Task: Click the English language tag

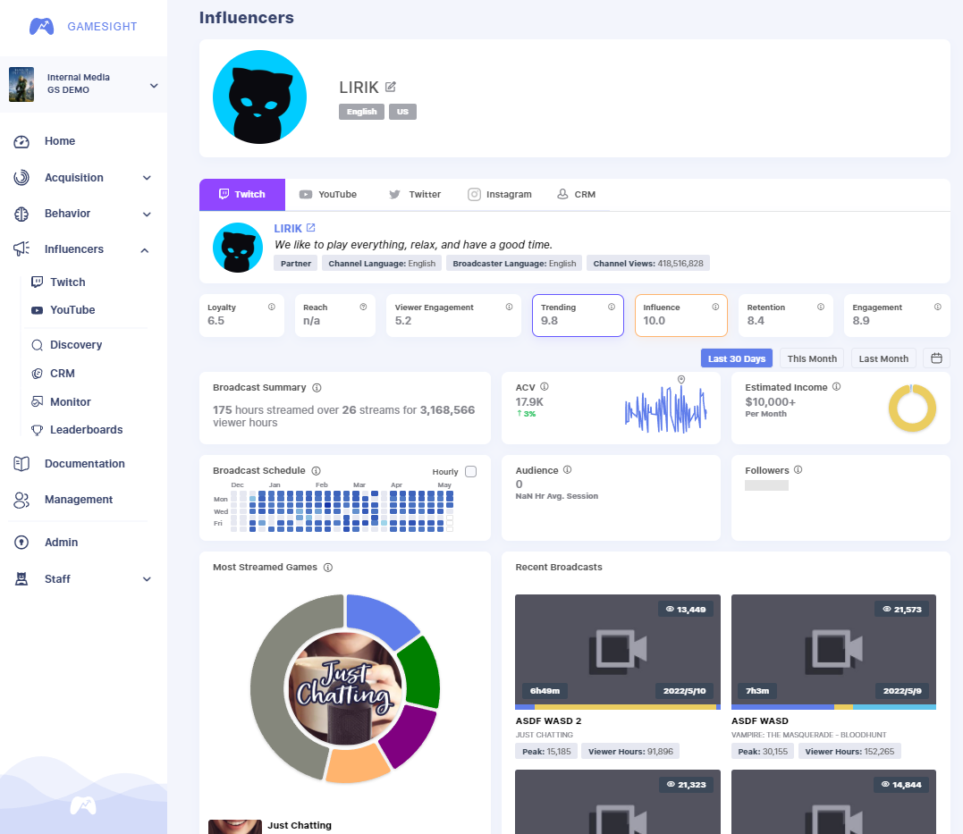Action: (362, 112)
